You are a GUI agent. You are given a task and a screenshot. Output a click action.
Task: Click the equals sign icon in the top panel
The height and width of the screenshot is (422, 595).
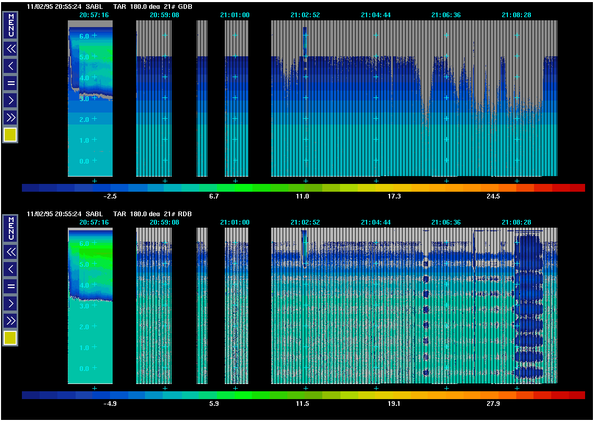10,83
